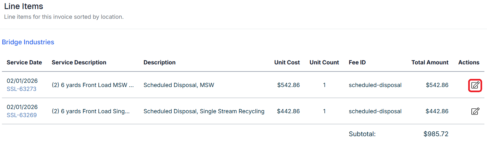Click the truncated Front Load Sing... service description
Image resolution: width=487 pixels, height=142 pixels.
tap(91, 111)
